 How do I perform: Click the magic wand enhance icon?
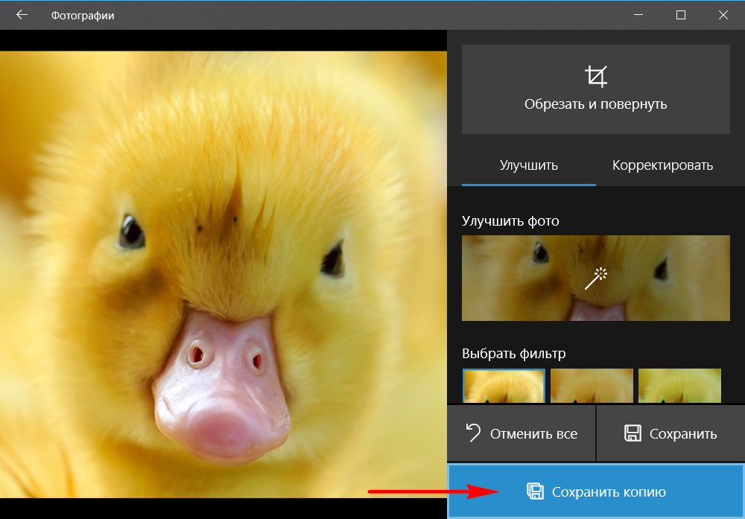[x=596, y=278]
